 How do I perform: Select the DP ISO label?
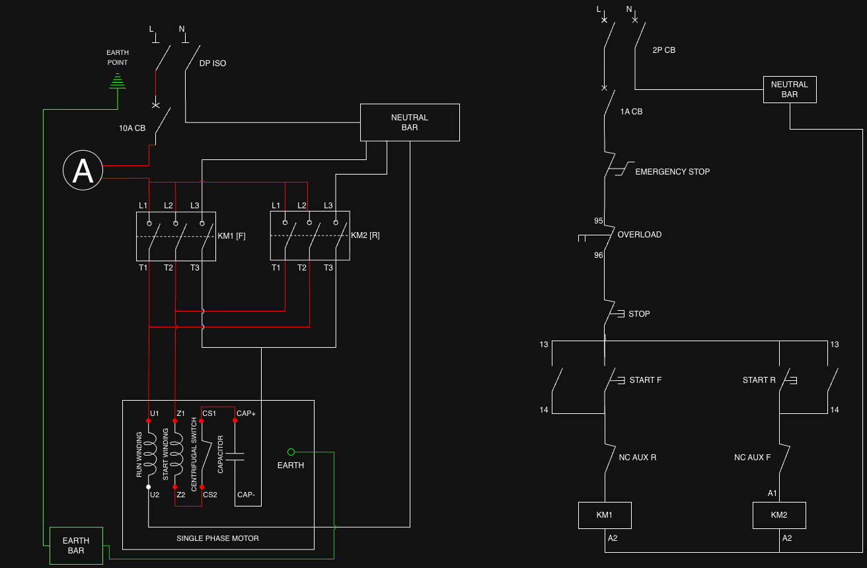(213, 63)
